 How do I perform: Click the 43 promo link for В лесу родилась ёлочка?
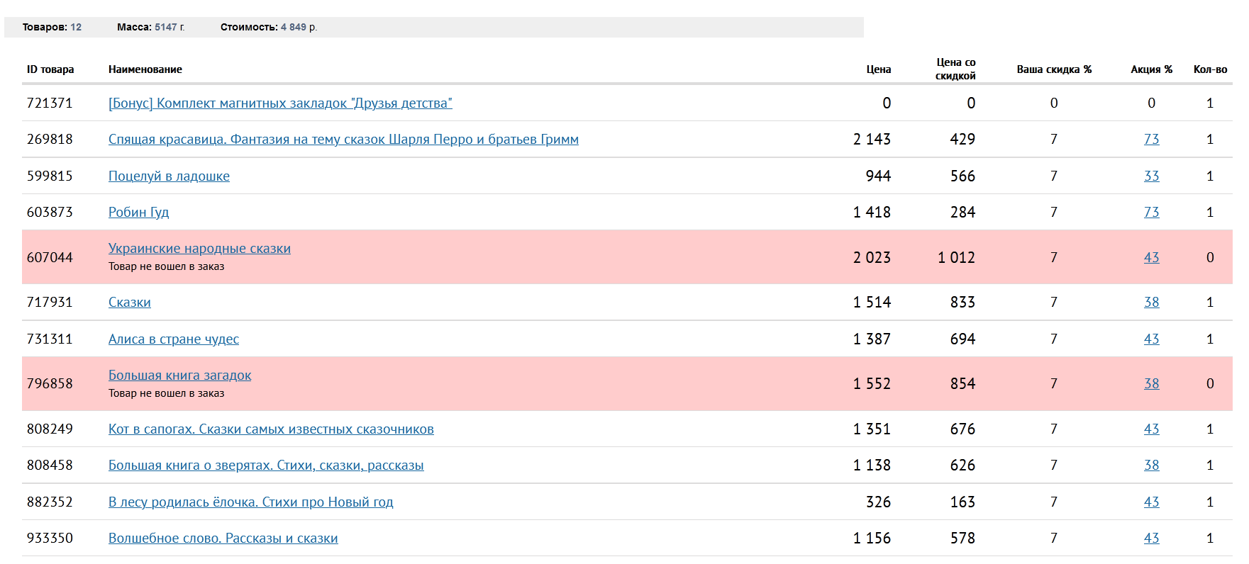(1151, 502)
